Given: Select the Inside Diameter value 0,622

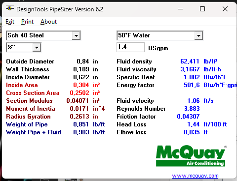Looking at the screenshot, I should pyautogui.click(x=81, y=77).
